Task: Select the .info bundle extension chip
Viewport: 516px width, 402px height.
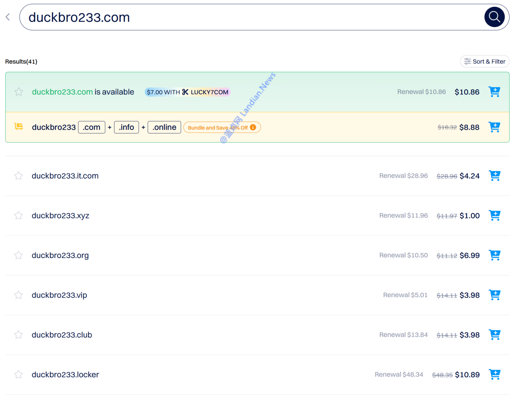Action: [x=126, y=127]
